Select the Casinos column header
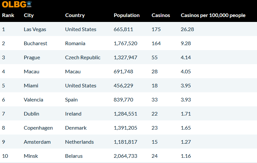Screen dimensions: 257x163 click(161, 15)
